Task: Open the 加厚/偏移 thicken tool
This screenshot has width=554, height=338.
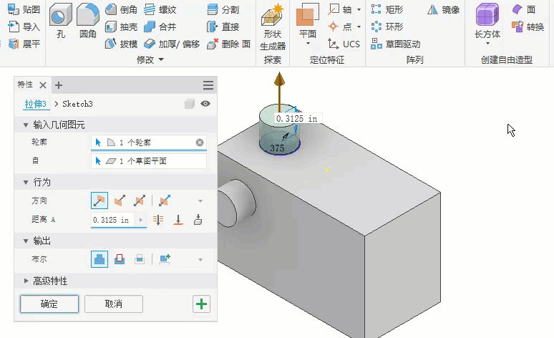Action: tap(172, 44)
